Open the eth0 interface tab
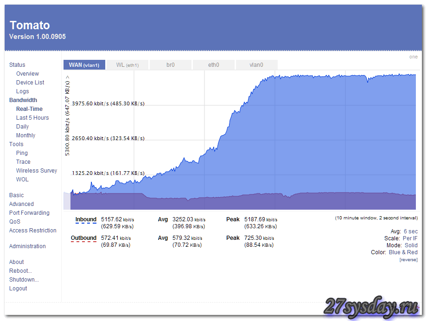This screenshot has height=321, width=427. (x=213, y=65)
